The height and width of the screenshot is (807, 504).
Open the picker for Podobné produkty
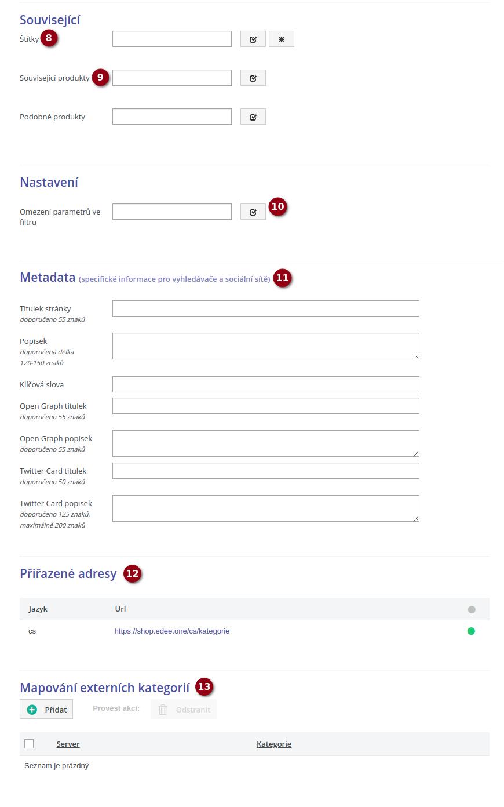coord(253,117)
